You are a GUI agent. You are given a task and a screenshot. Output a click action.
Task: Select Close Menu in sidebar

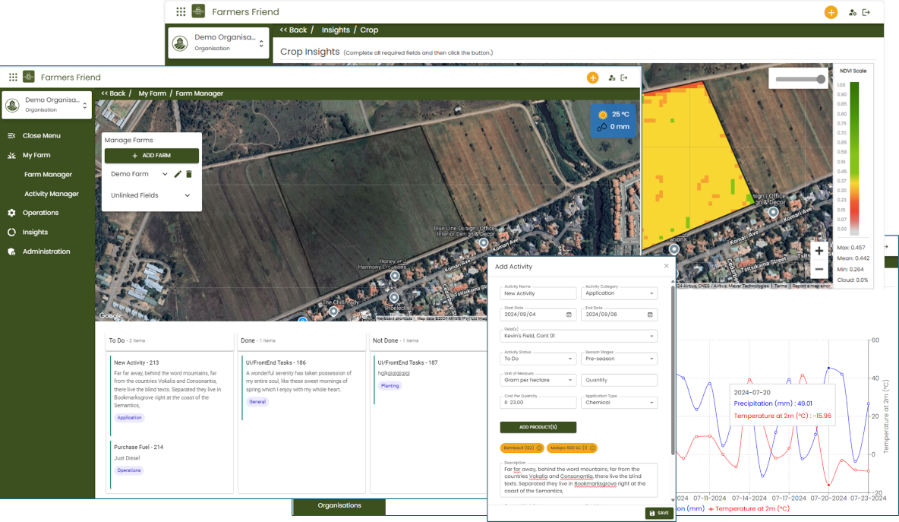tap(41, 136)
